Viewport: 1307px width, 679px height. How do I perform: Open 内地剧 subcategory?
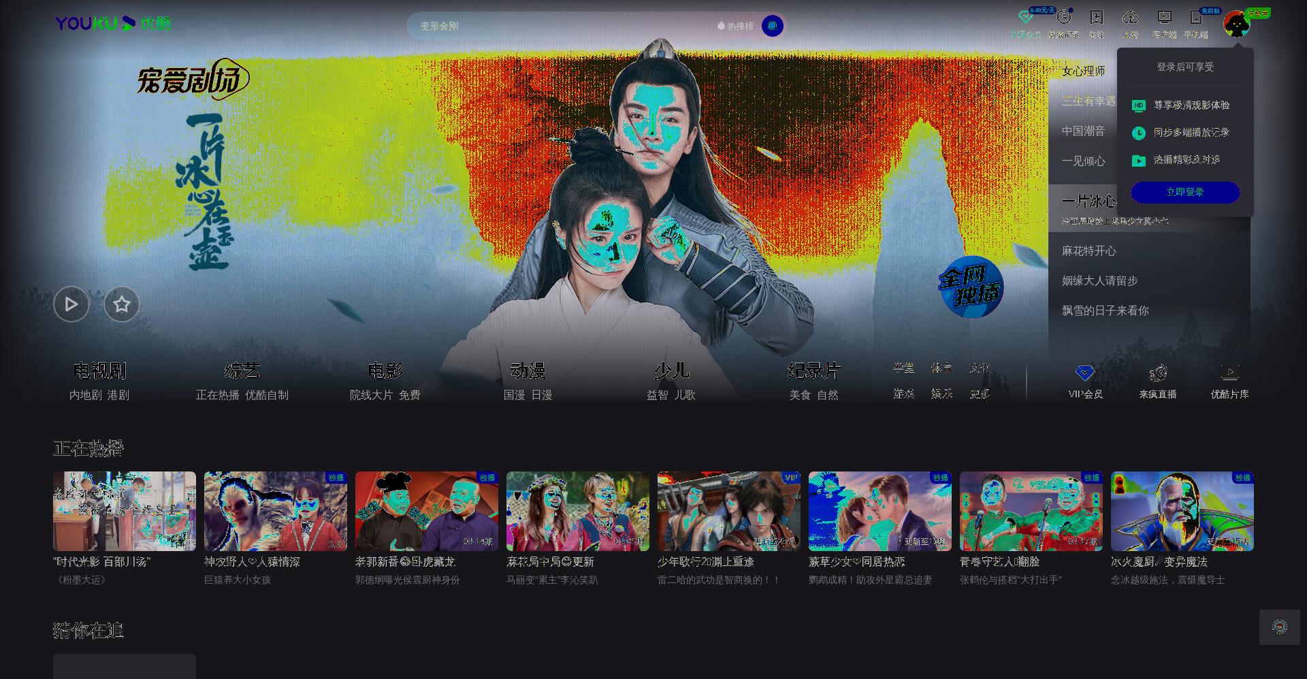(x=86, y=395)
